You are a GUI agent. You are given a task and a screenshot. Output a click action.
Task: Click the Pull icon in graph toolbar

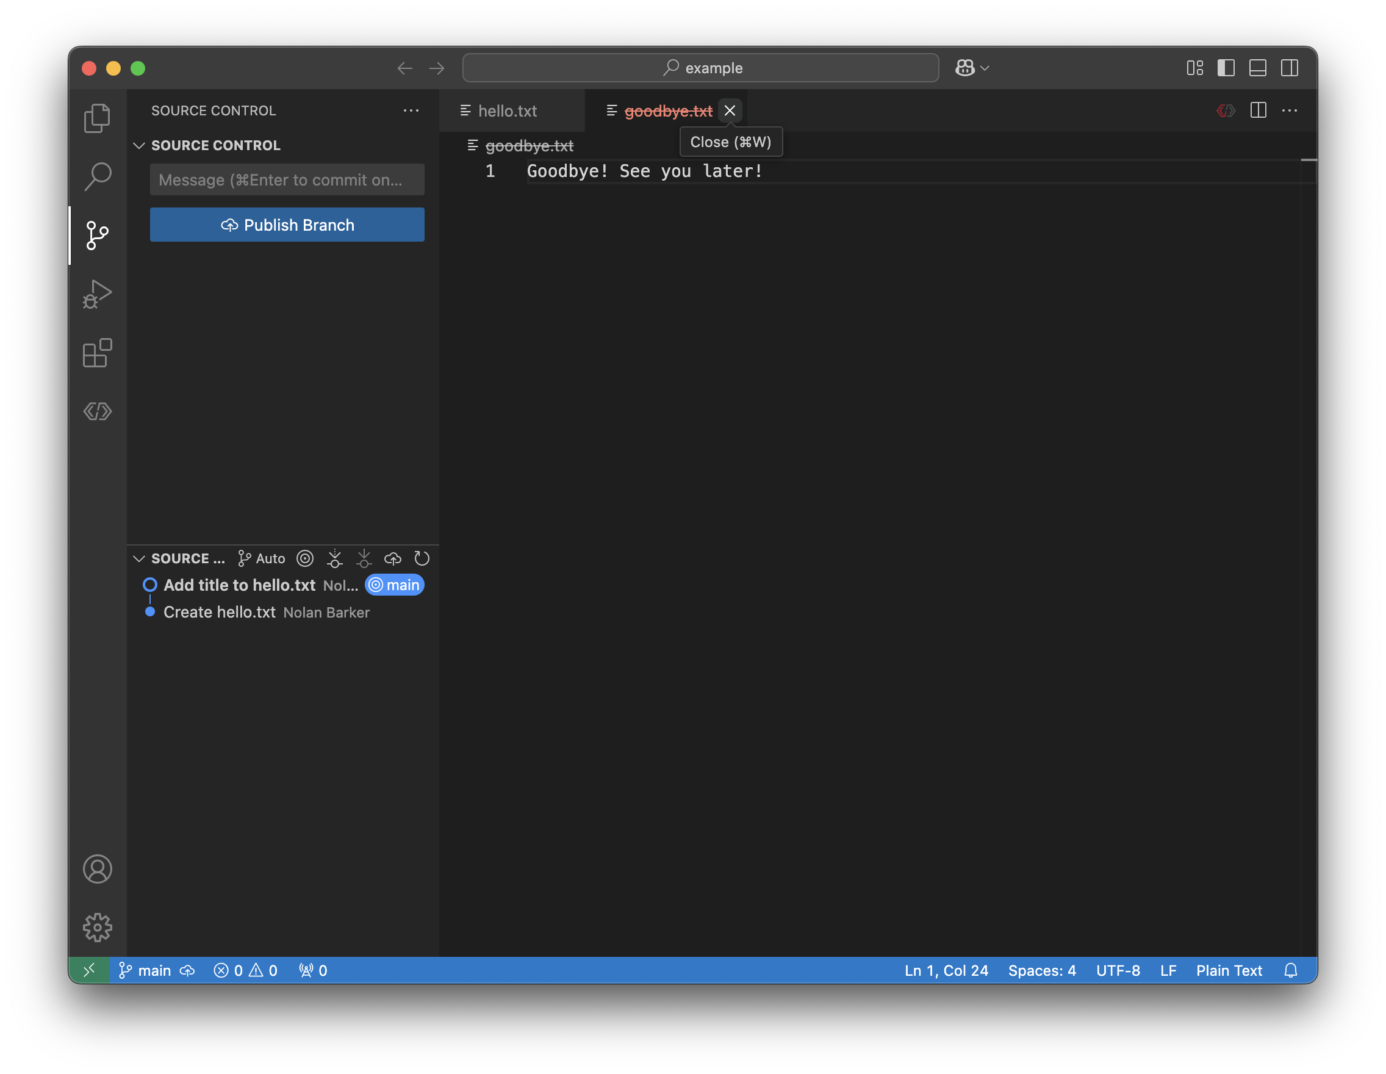tap(364, 558)
